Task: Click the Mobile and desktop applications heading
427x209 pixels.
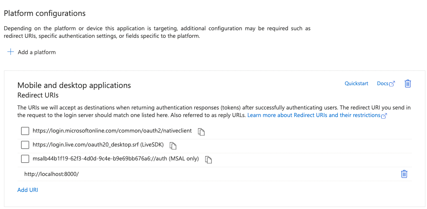Action: point(74,85)
